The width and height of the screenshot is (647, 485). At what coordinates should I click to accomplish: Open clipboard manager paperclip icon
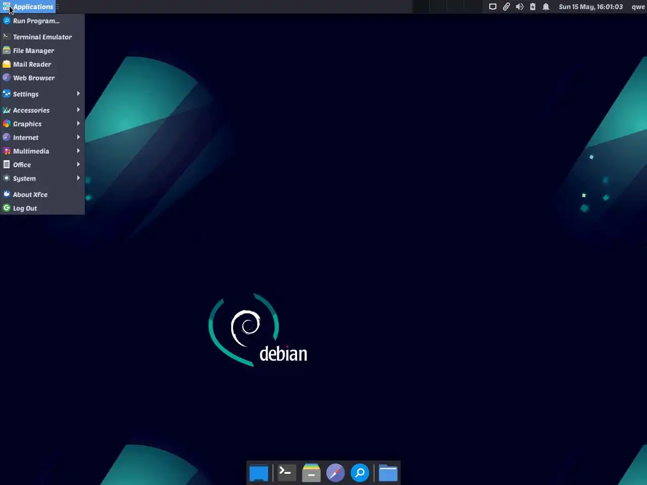click(506, 7)
